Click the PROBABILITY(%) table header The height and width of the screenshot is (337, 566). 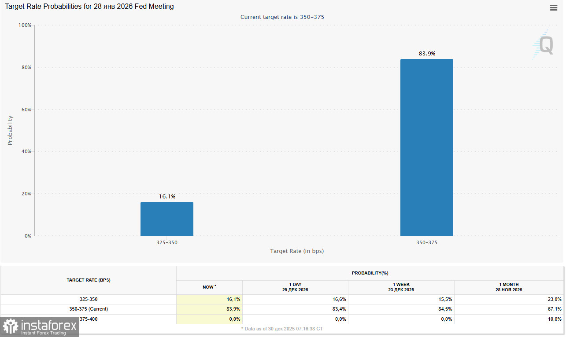pyautogui.click(x=370, y=273)
